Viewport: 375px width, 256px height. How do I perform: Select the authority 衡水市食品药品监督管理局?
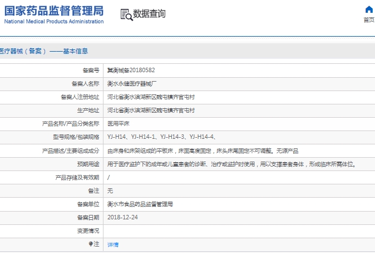(x=140, y=204)
